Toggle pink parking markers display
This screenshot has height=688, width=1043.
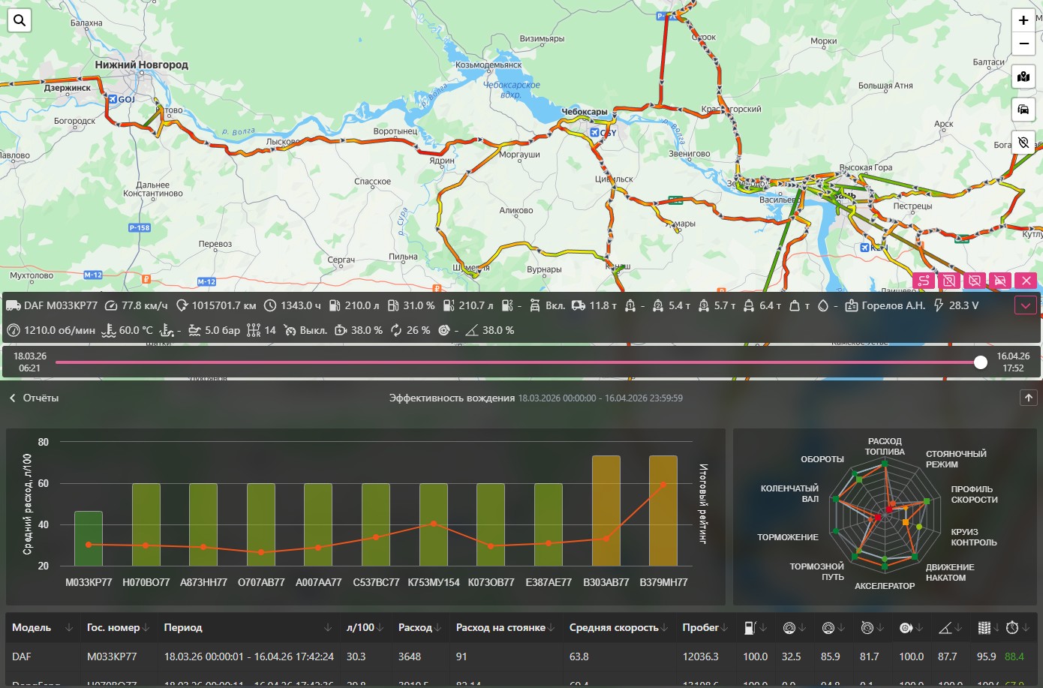point(949,281)
